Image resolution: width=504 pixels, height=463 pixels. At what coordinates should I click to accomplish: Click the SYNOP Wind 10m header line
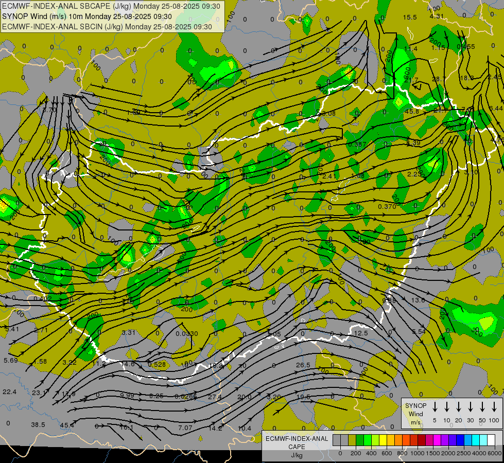pos(87,16)
